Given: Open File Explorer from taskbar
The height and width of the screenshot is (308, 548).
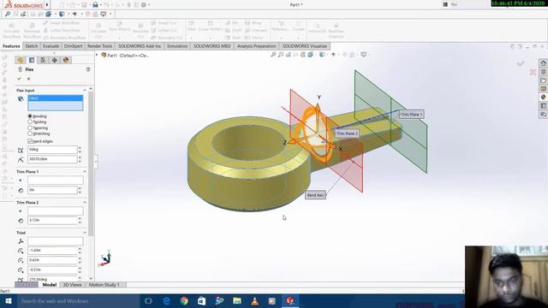Looking at the screenshot, I should point(237,300).
